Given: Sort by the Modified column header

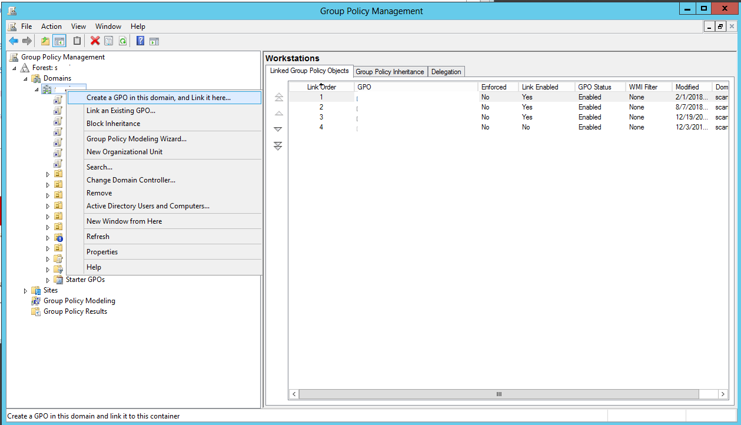Looking at the screenshot, I should pyautogui.click(x=692, y=87).
